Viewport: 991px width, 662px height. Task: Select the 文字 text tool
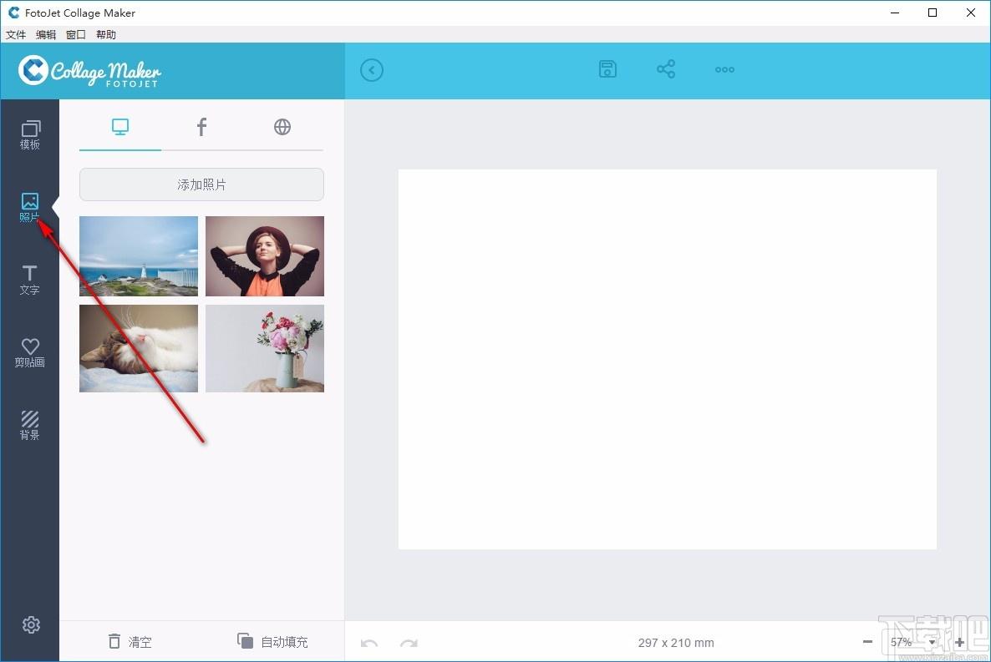click(30, 280)
